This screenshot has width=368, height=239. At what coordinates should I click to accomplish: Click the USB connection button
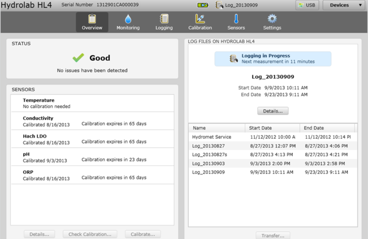(307, 5)
